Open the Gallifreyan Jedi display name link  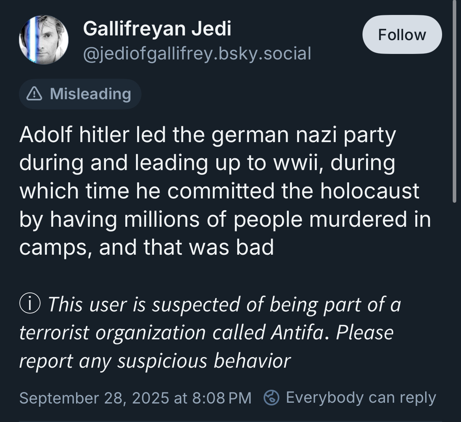click(x=157, y=29)
